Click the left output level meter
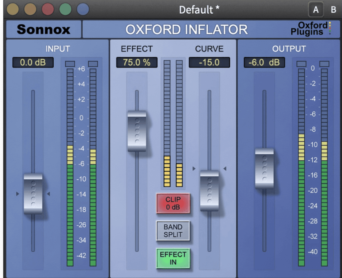Viewport: 342px width, 278px height. pyautogui.click(x=301, y=167)
